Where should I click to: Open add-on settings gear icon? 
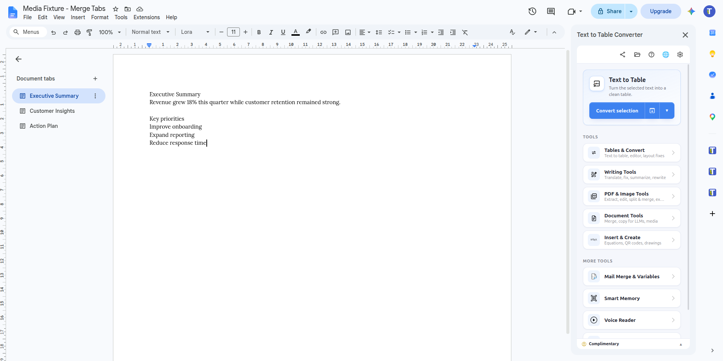point(680,55)
